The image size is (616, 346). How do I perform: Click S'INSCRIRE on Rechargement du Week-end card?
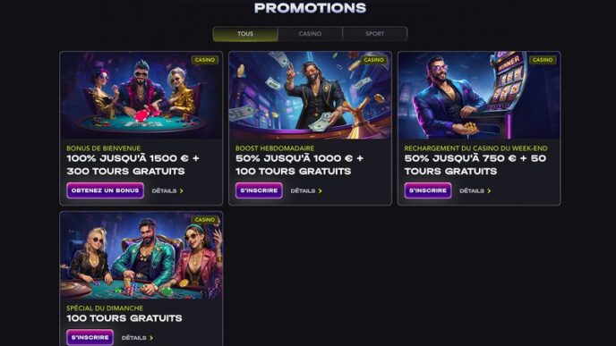[428, 190]
